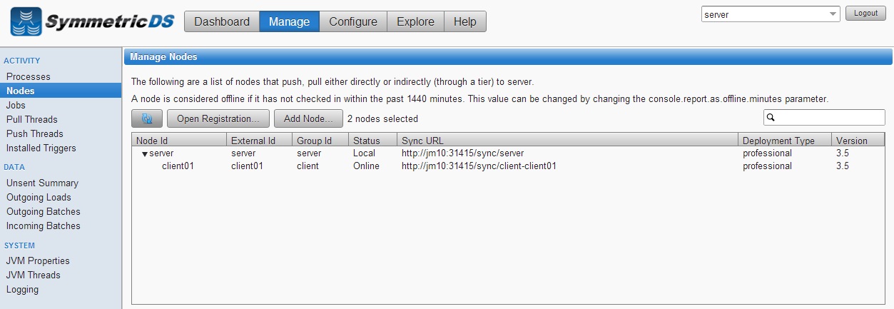
Task: Open Outgoing Batches in the sidebar
Action: click(44, 211)
